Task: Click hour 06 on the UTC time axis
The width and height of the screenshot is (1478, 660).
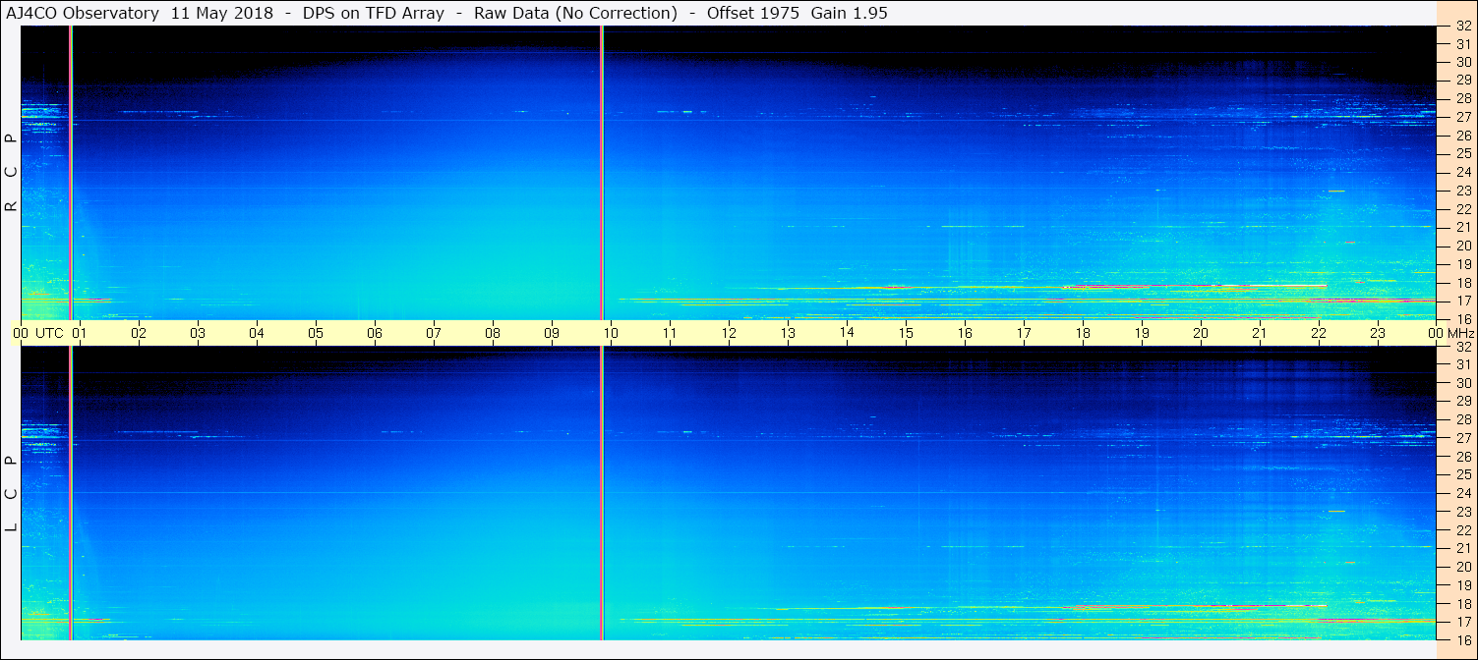Action: (x=375, y=333)
